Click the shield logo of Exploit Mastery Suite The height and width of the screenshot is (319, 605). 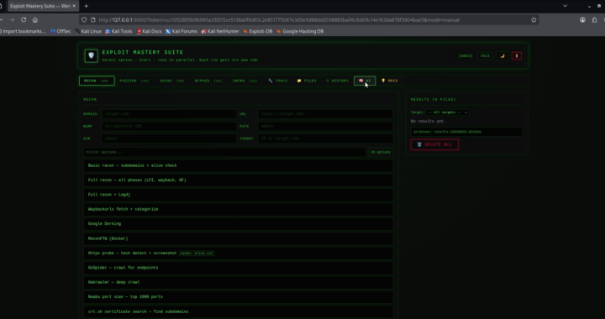(91, 56)
